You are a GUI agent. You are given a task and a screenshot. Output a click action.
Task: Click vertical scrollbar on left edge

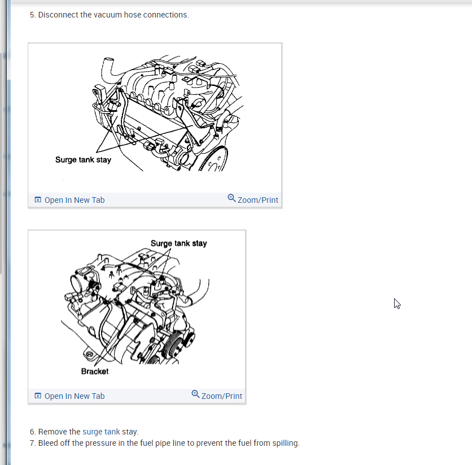tap(1, 163)
